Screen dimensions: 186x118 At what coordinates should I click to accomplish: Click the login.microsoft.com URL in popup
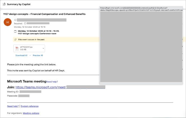pyautogui.click(x=142, y=9)
